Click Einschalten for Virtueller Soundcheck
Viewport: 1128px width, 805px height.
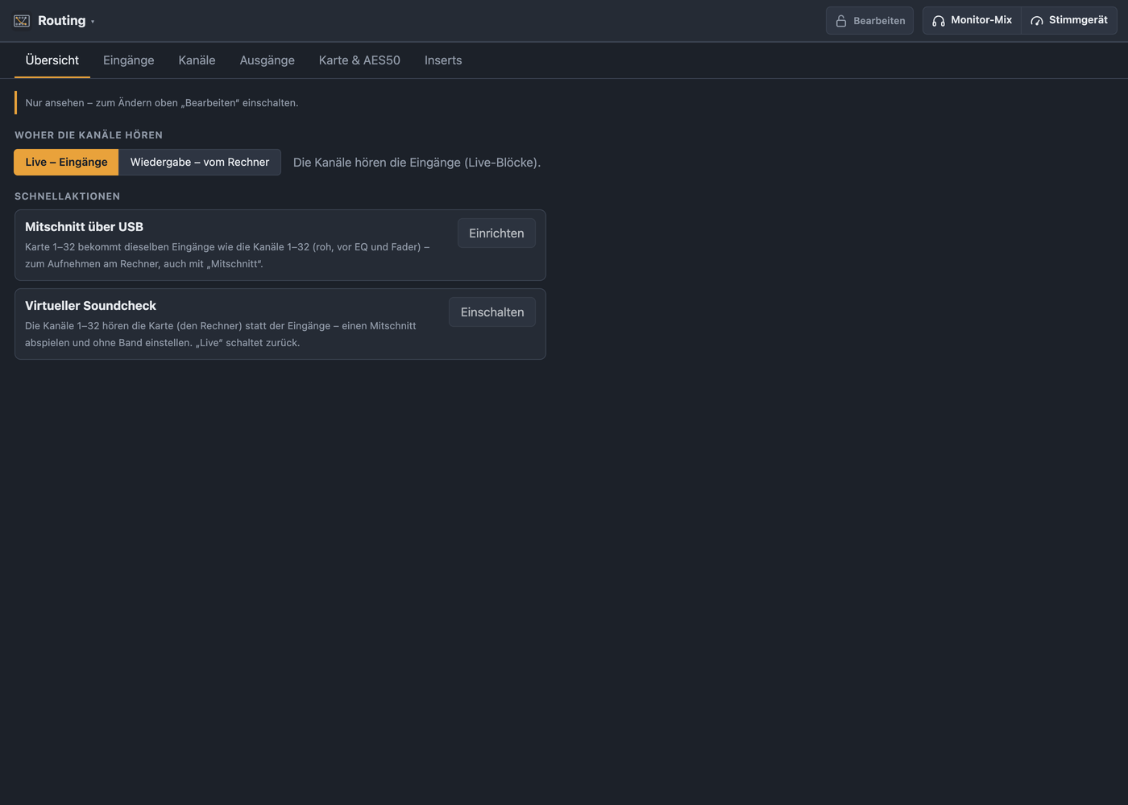(492, 312)
